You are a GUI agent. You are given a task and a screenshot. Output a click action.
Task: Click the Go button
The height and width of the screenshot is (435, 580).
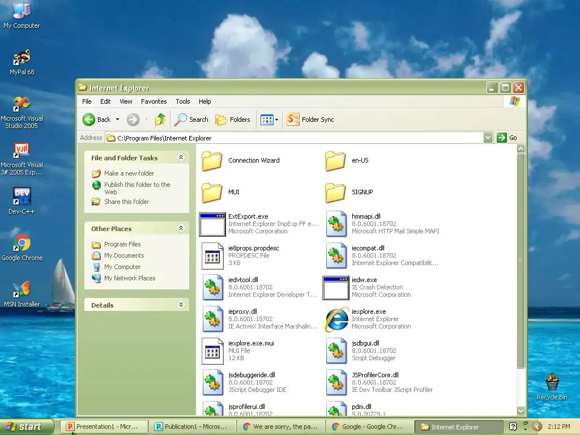(x=507, y=138)
